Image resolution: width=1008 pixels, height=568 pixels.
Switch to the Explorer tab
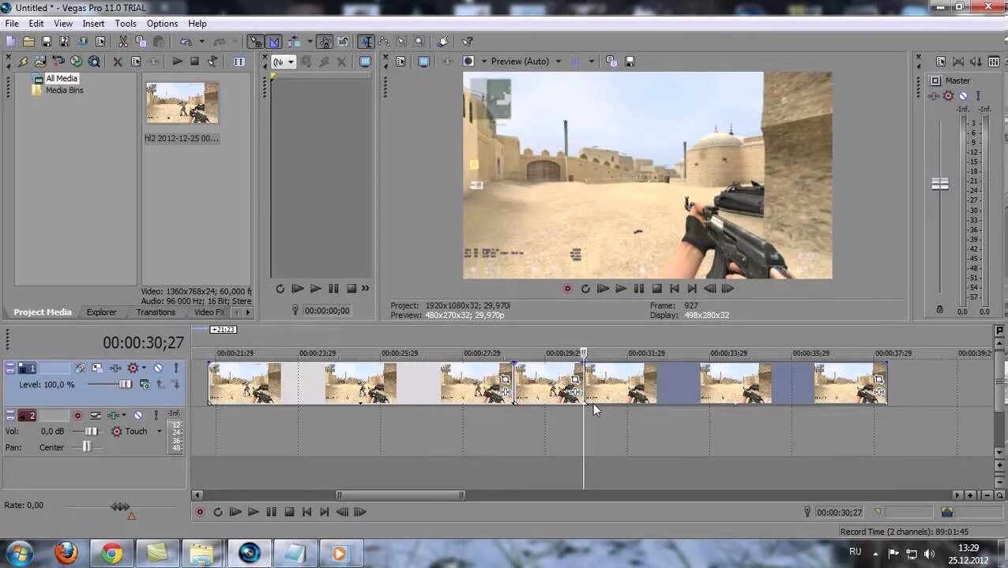click(x=101, y=312)
